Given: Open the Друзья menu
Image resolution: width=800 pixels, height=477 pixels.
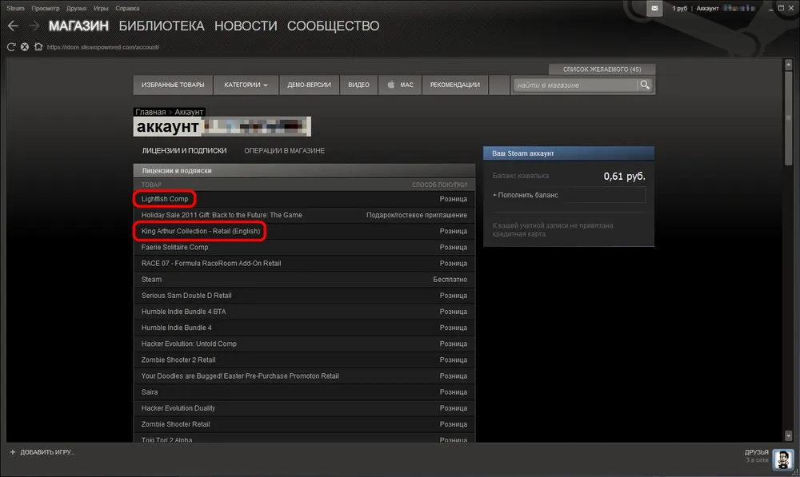Looking at the screenshot, I should (x=77, y=8).
